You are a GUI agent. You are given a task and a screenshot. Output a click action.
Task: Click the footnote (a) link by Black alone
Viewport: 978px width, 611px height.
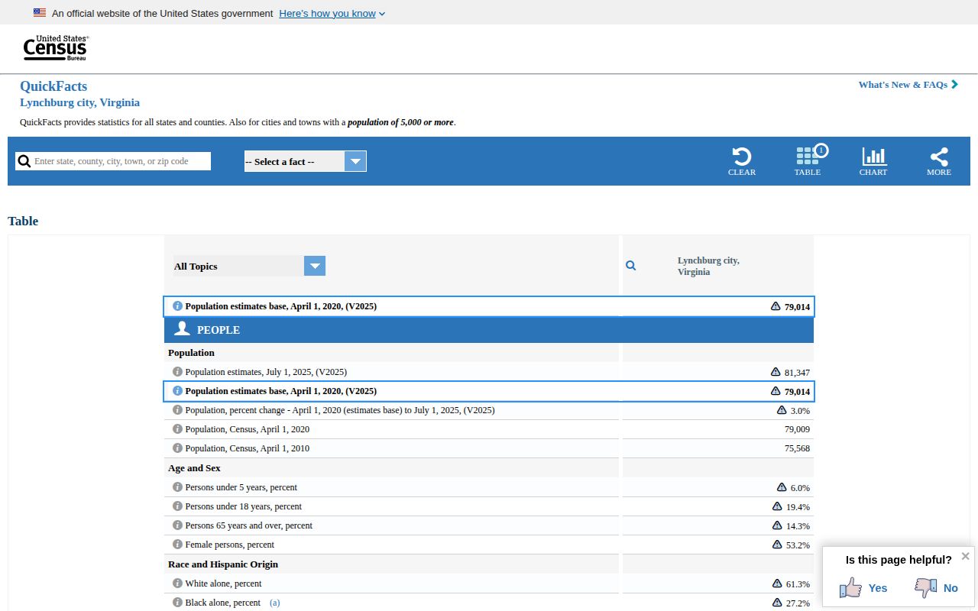[274, 603]
